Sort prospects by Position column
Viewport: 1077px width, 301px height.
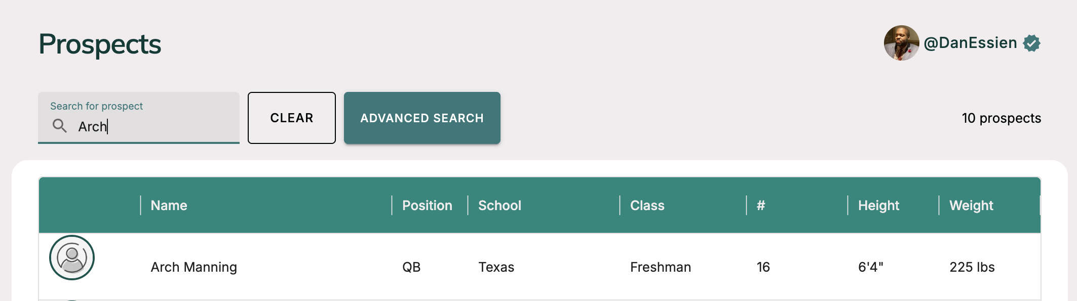(x=427, y=205)
